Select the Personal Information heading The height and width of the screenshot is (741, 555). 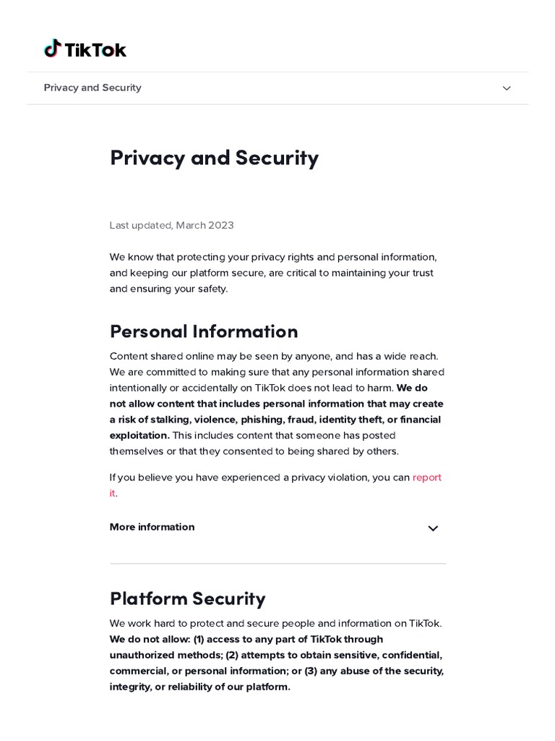tap(204, 331)
